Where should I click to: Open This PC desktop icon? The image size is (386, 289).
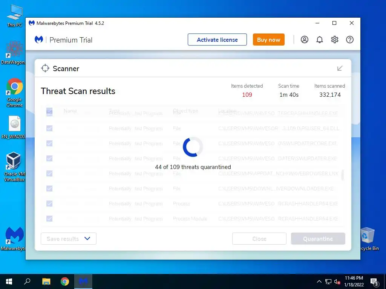15,15
